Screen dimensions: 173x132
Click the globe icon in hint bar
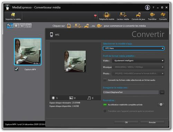coord(99,26)
